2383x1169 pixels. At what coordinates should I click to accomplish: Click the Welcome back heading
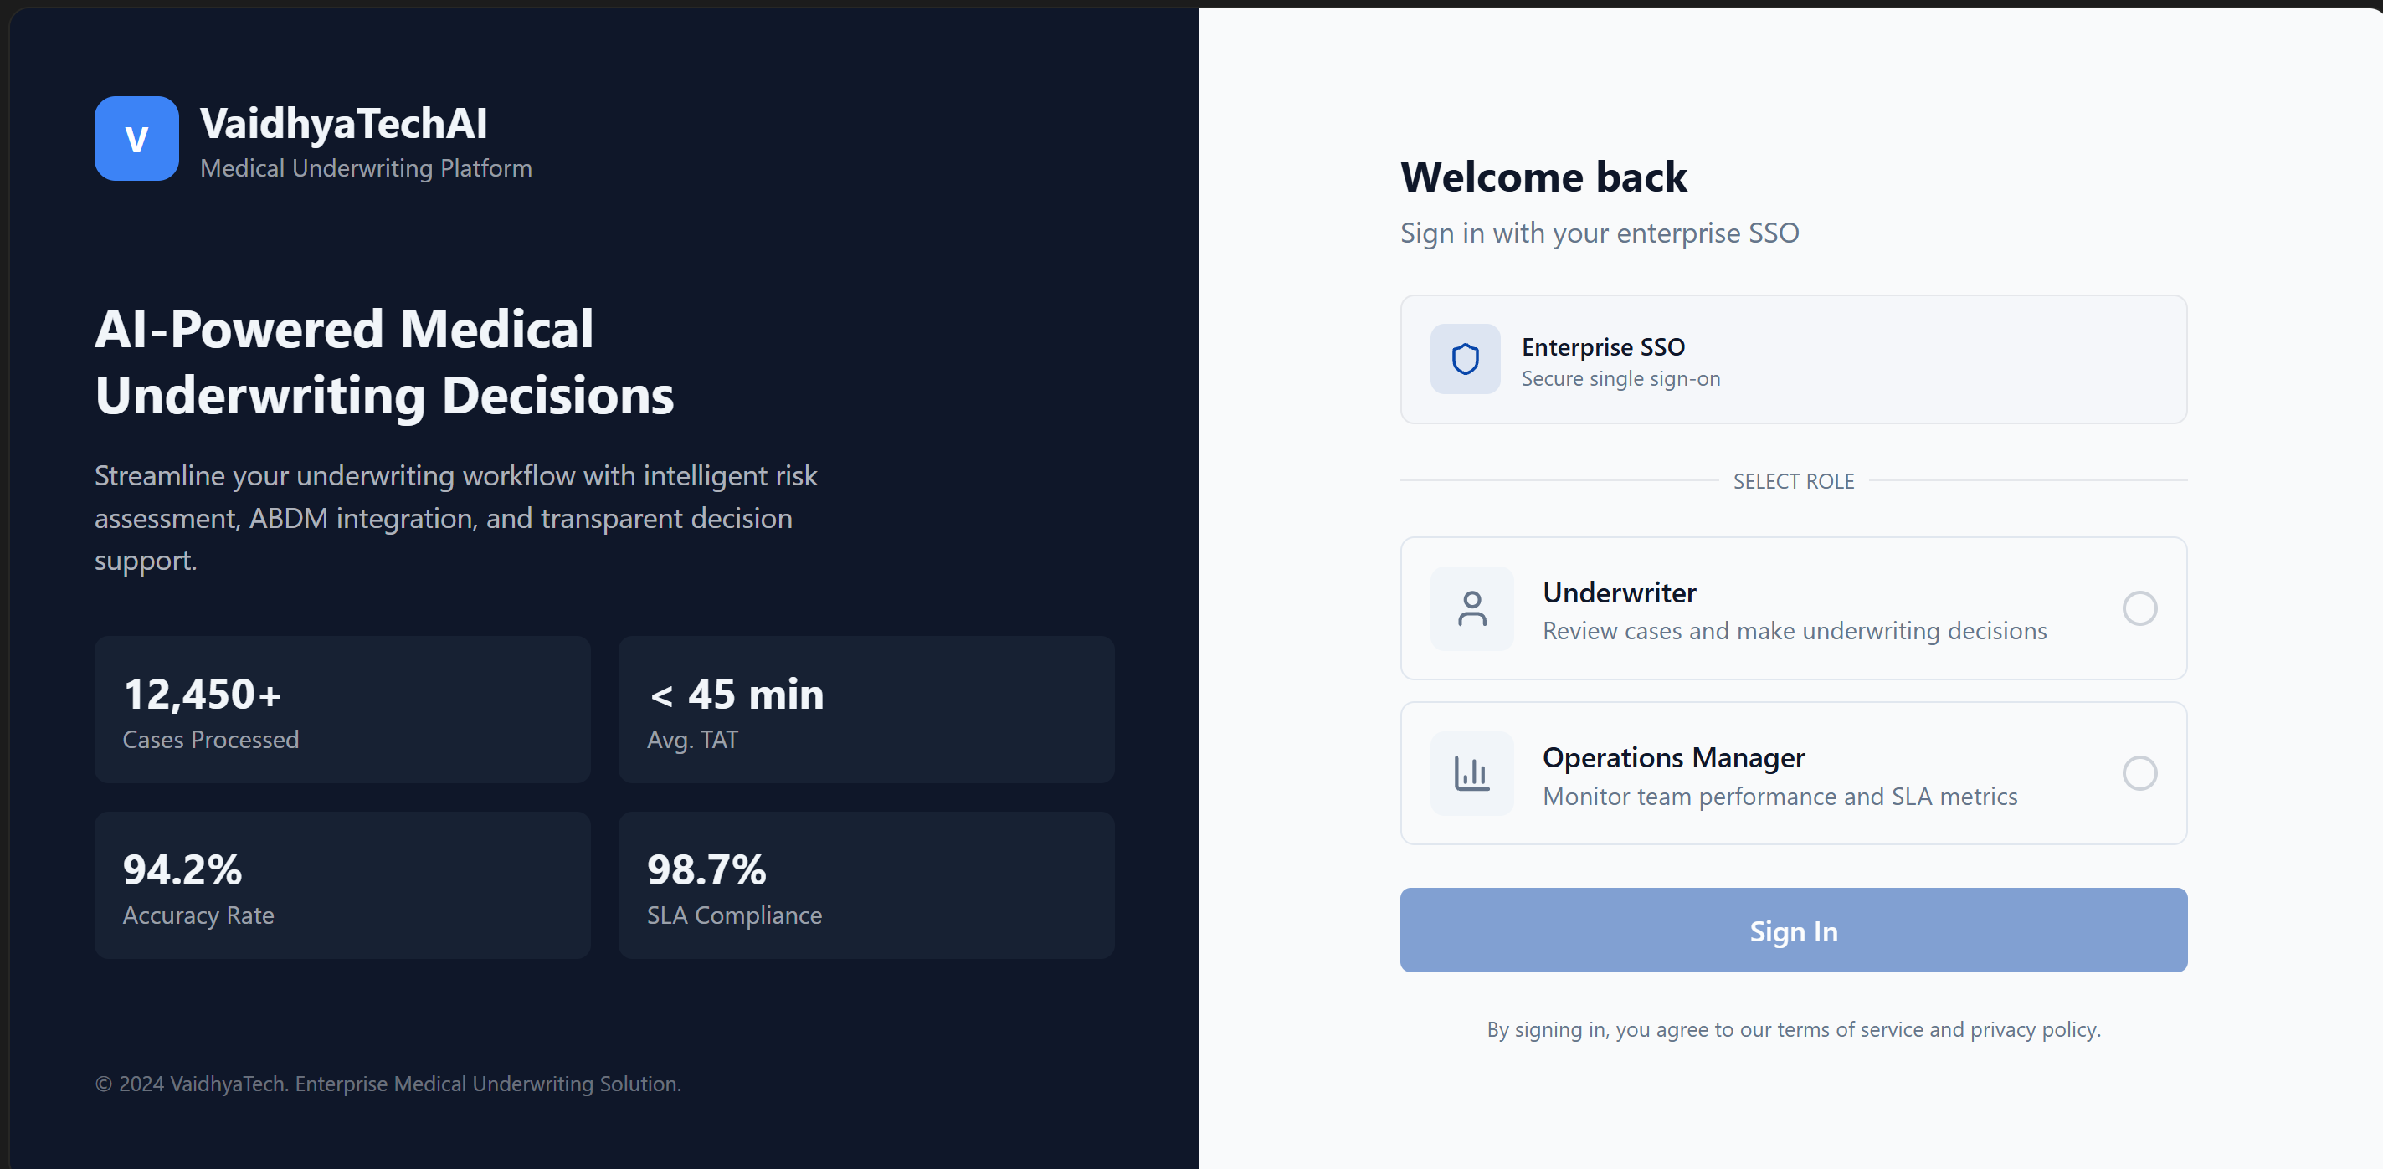(x=1543, y=177)
